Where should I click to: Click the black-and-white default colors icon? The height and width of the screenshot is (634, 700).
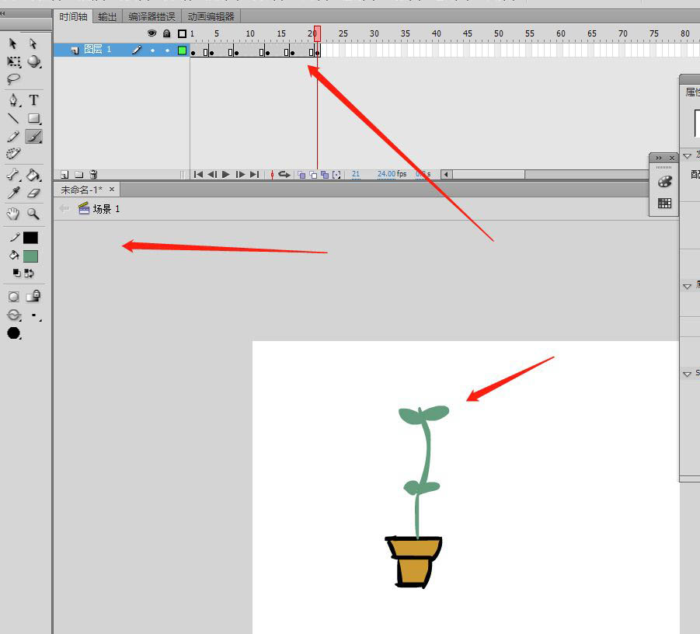16,273
